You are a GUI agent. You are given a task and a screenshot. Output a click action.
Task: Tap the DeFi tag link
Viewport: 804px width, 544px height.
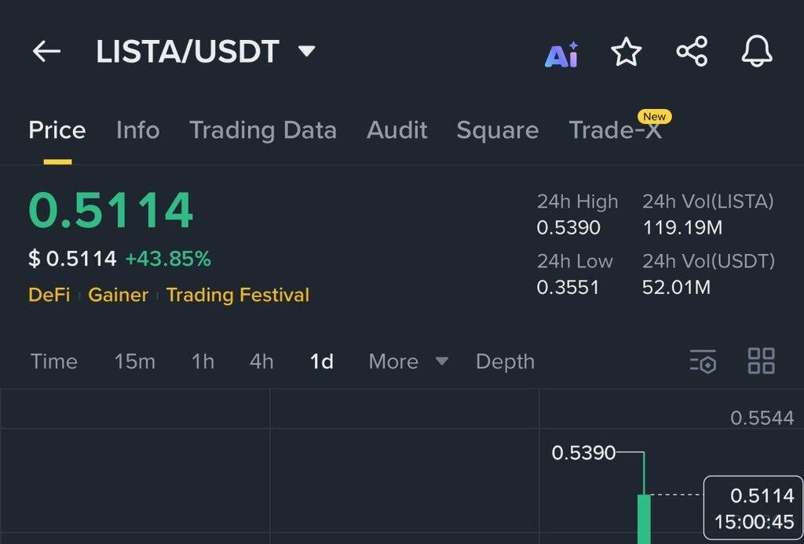pyautogui.click(x=49, y=295)
